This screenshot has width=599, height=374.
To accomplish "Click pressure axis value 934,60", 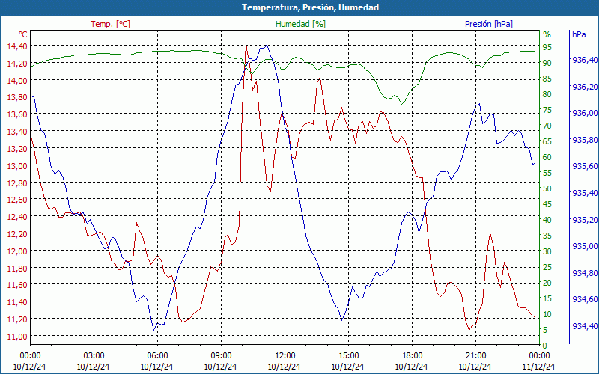I will coord(584,298).
